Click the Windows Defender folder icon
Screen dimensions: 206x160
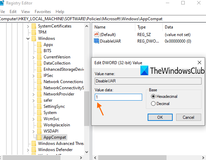34,150
